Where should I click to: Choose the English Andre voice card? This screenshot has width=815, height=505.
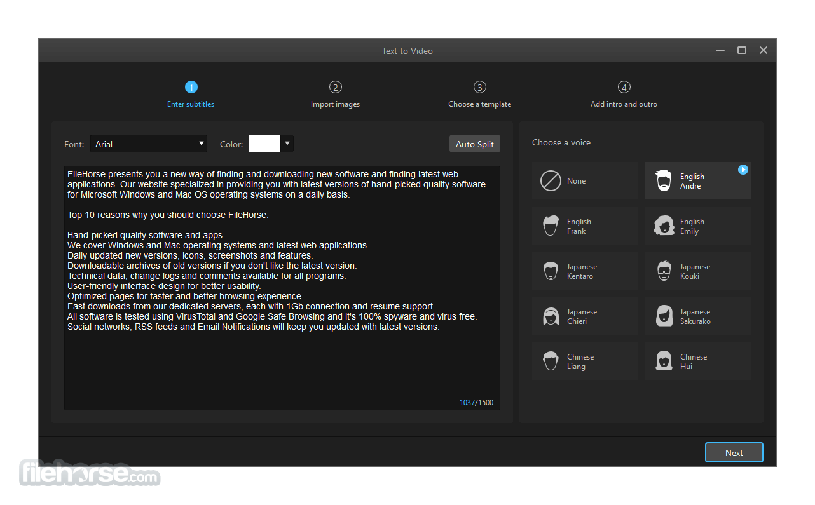(x=697, y=181)
